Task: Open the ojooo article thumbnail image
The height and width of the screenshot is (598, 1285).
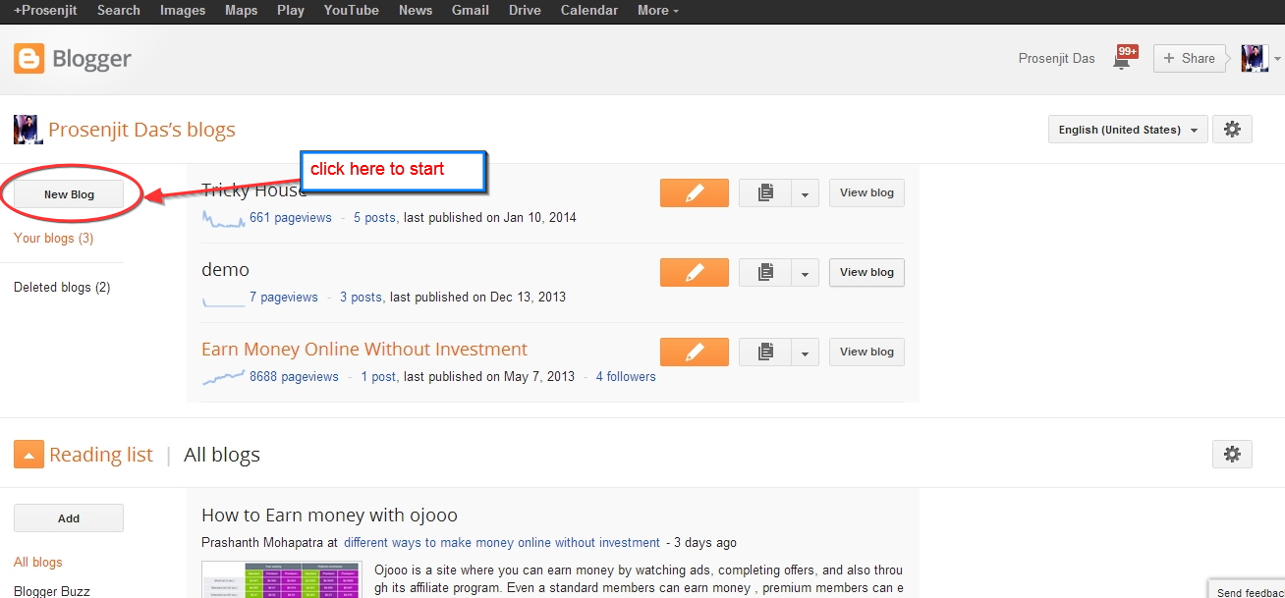Action: click(x=281, y=579)
